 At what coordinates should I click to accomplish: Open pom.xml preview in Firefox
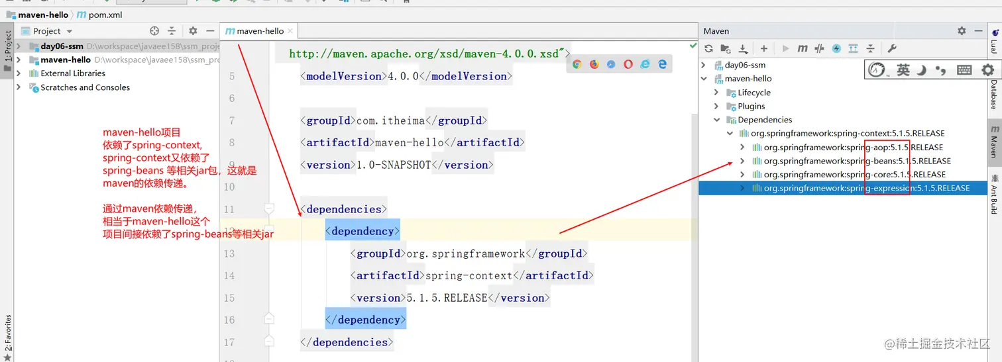(x=594, y=64)
